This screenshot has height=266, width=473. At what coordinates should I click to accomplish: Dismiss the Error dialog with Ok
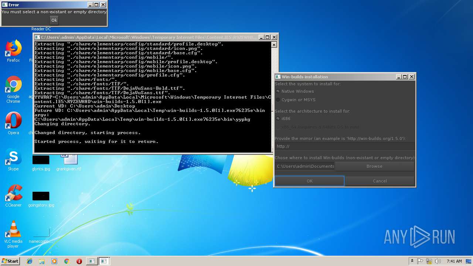click(x=54, y=20)
